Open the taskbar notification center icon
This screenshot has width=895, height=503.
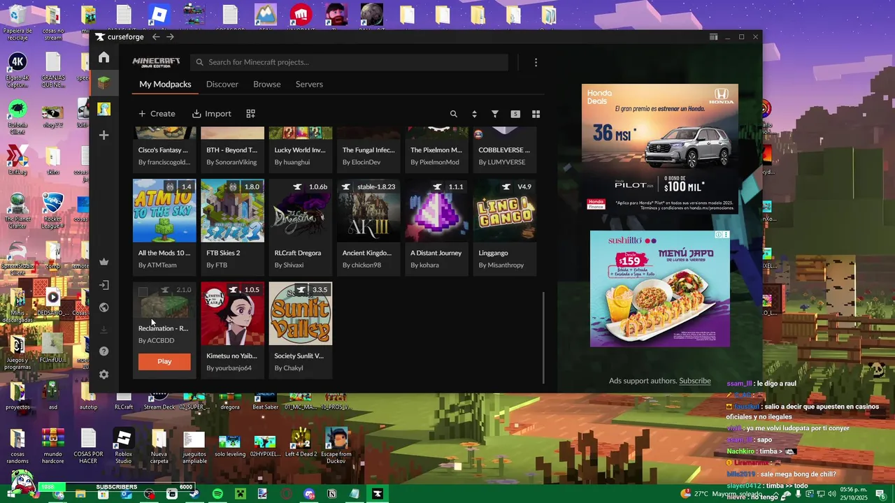pyautogui.click(x=880, y=494)
